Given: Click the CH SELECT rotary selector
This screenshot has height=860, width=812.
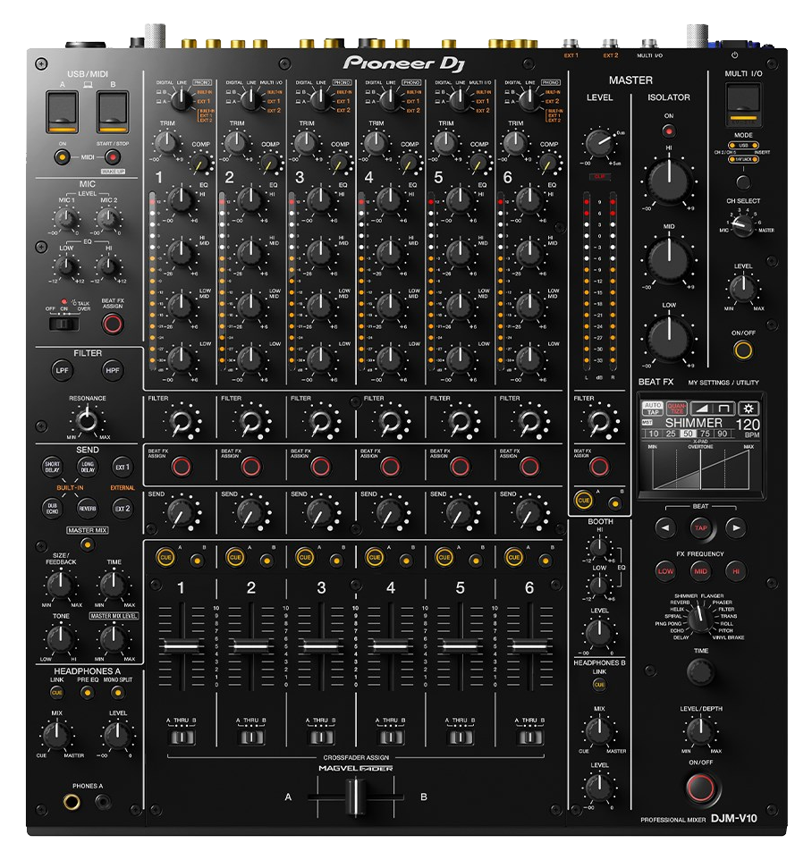Looking at the screenshot, I should [x=741, y=227].
